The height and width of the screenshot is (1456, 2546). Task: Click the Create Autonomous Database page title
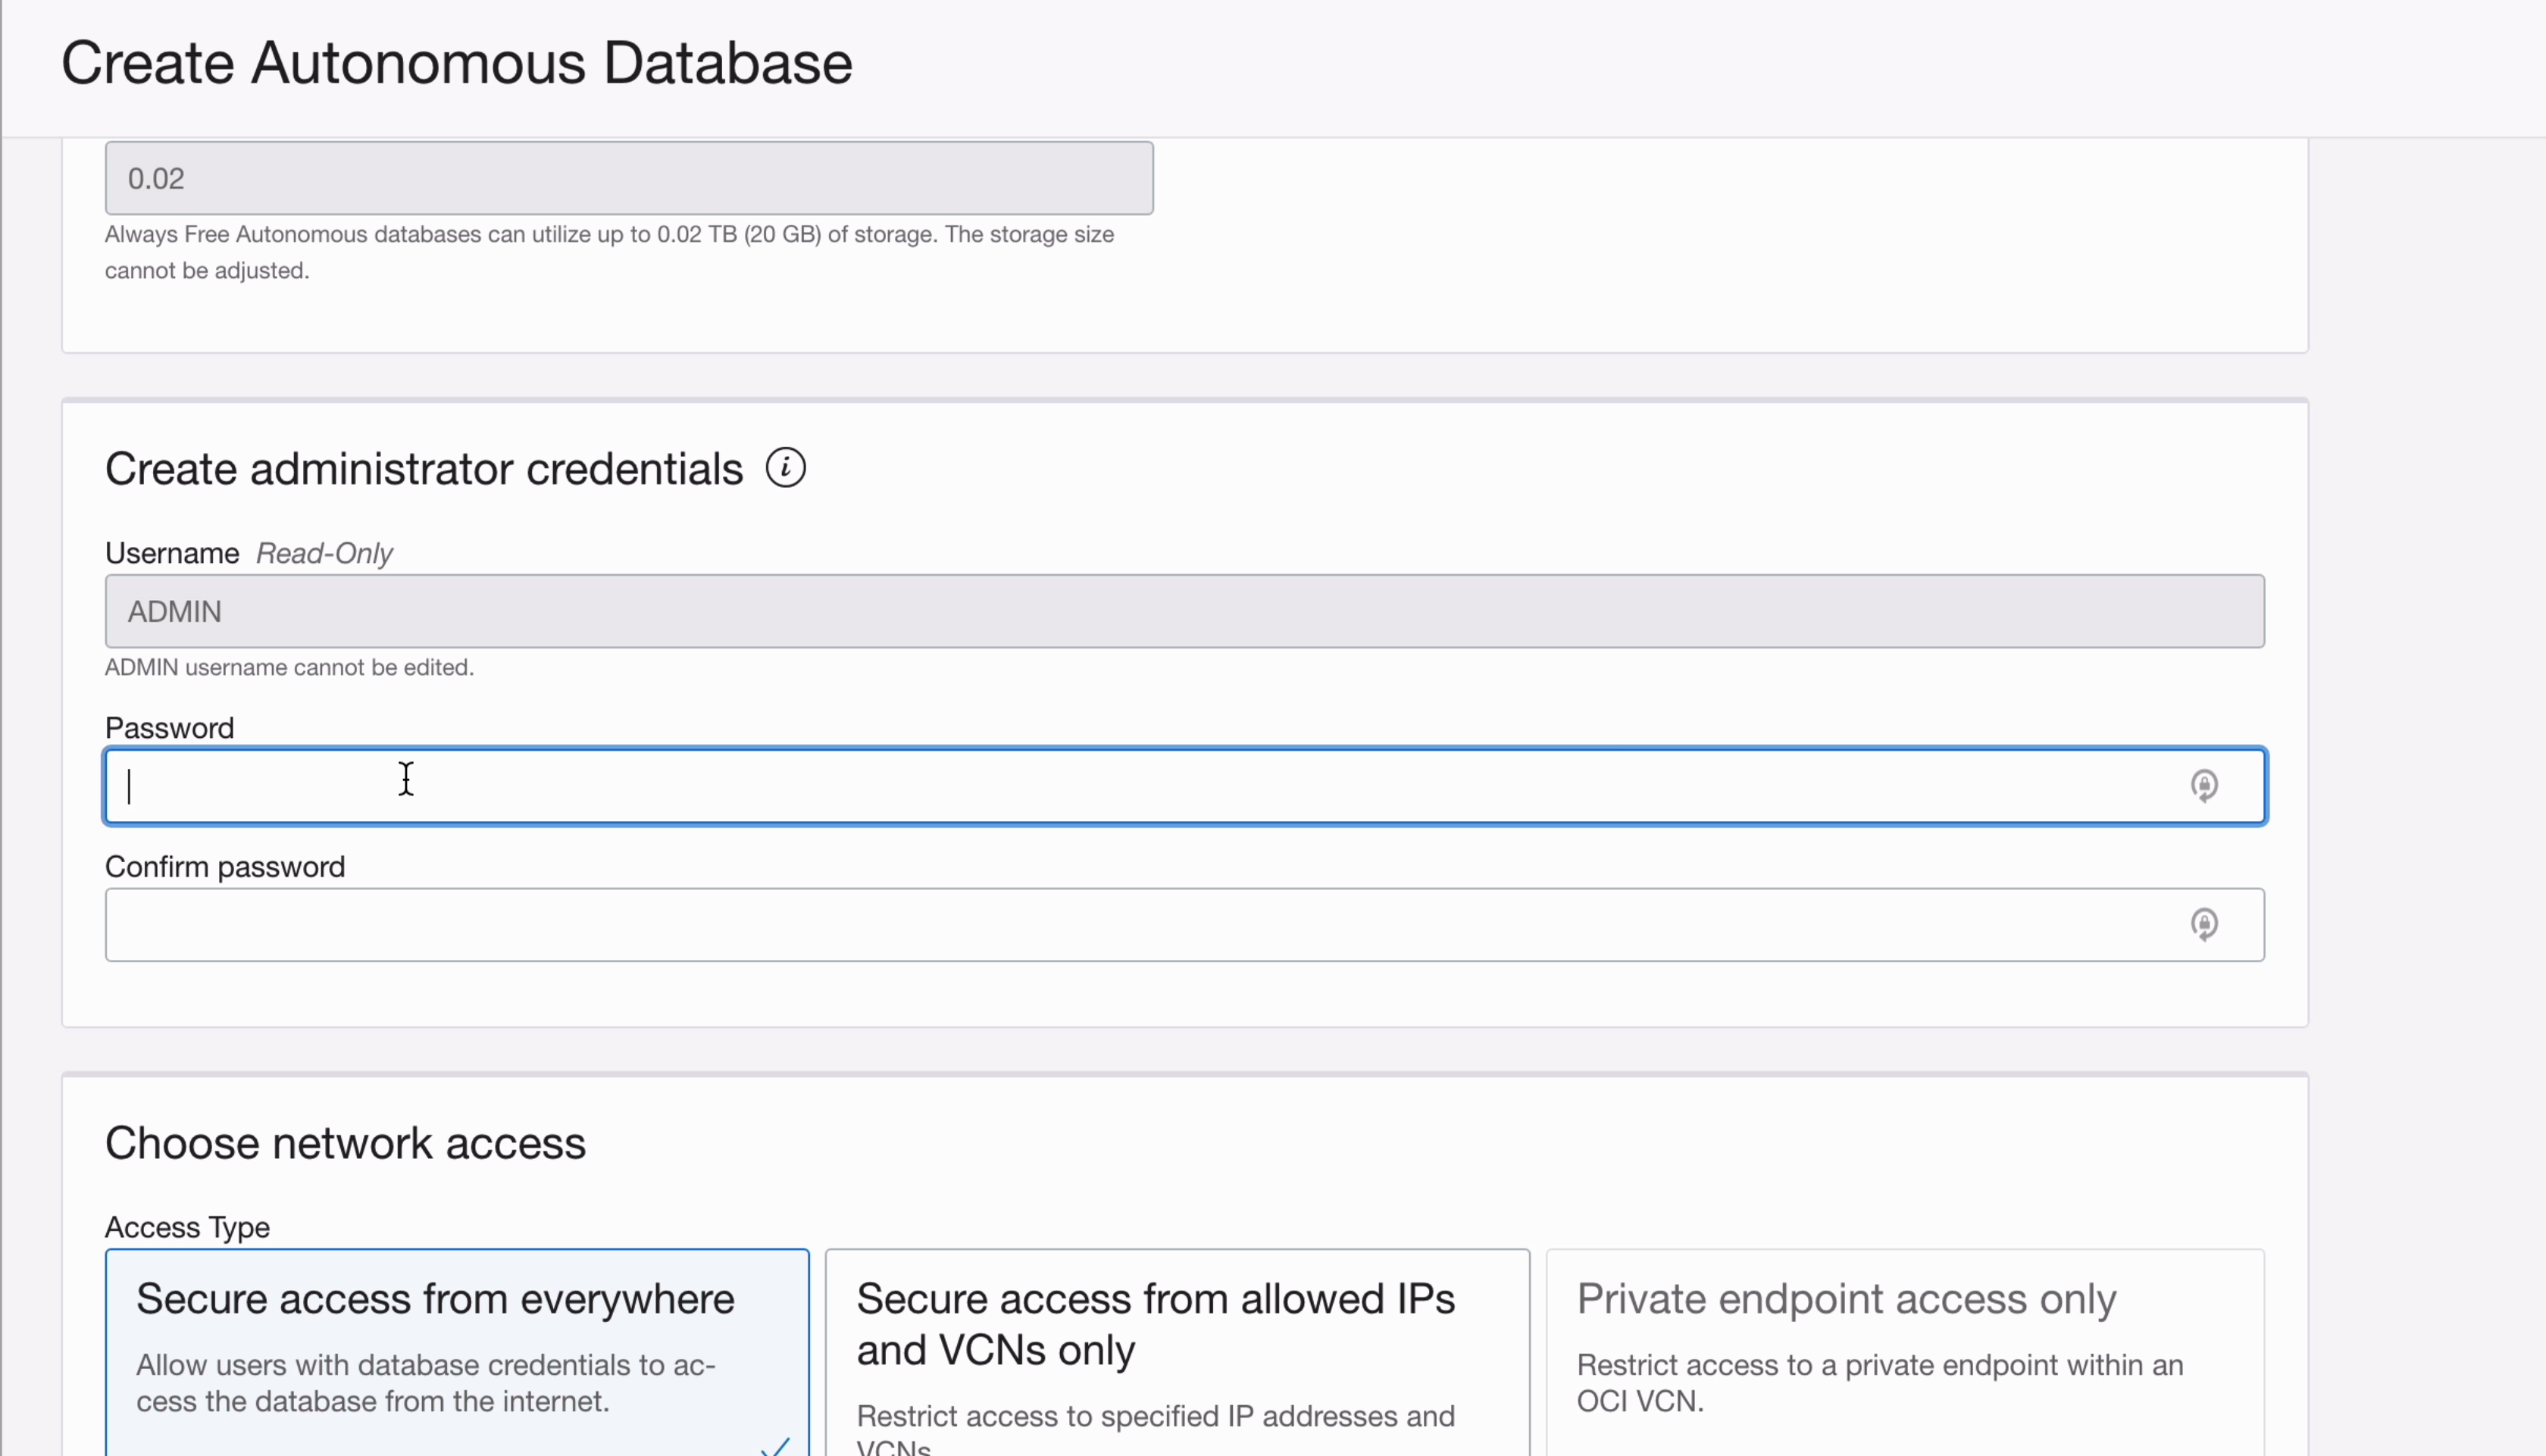click(x=457, y=63)
